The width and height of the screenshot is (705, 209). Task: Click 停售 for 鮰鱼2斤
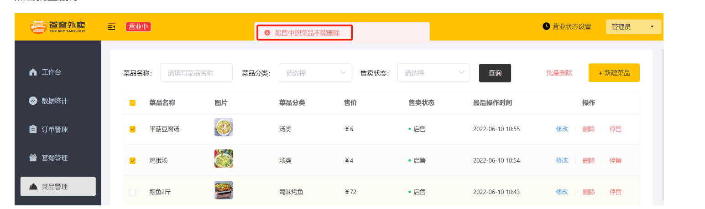tap(616, 192)
